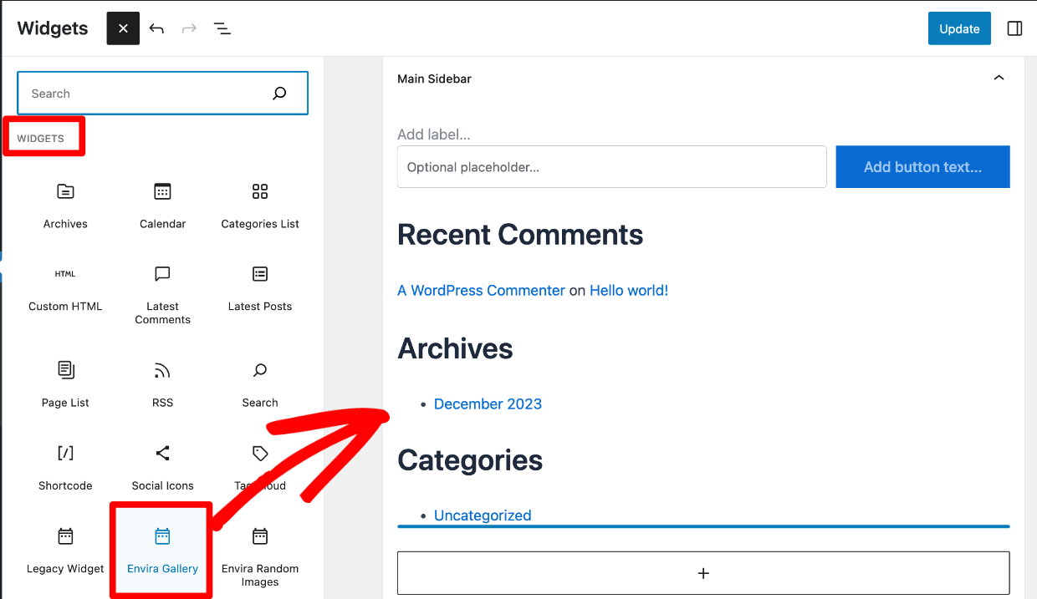Choose the Envira Random Images widget
The image size is (1037, 599).
pyautogui.click(x=260, y=556)
